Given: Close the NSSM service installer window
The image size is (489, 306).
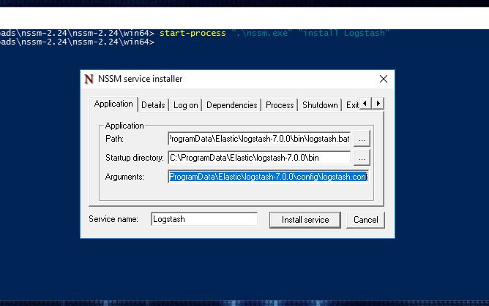Looking at the screenshot, I should coord(384,79).
